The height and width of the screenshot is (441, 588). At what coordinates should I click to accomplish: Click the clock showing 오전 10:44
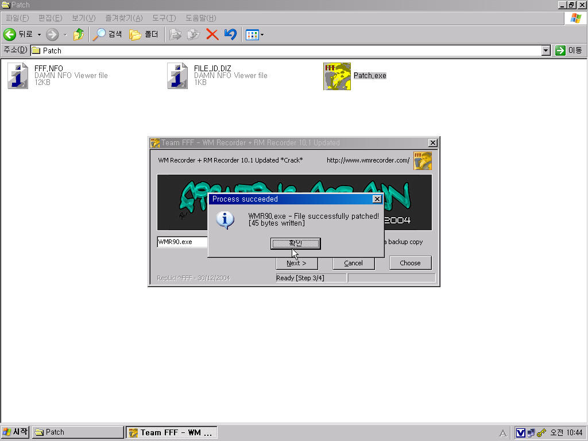(x=566, y=433)
